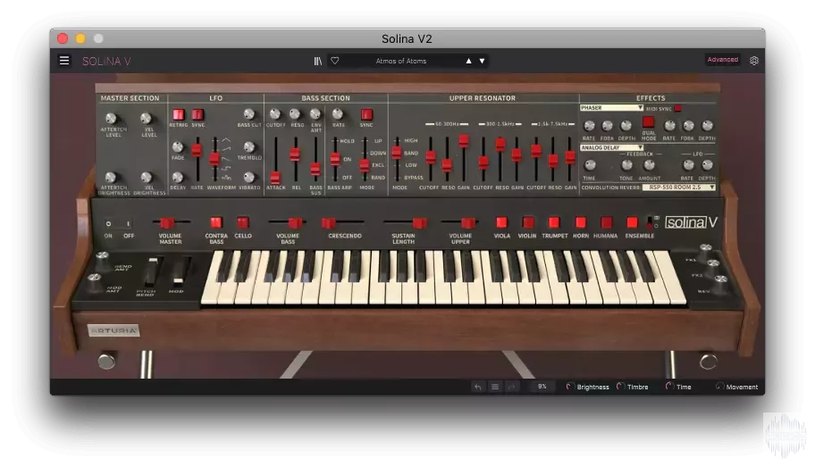This screenshot has height=467, width=815.
Task: Toggle the Contra Bass voice button
Action: 215,223
